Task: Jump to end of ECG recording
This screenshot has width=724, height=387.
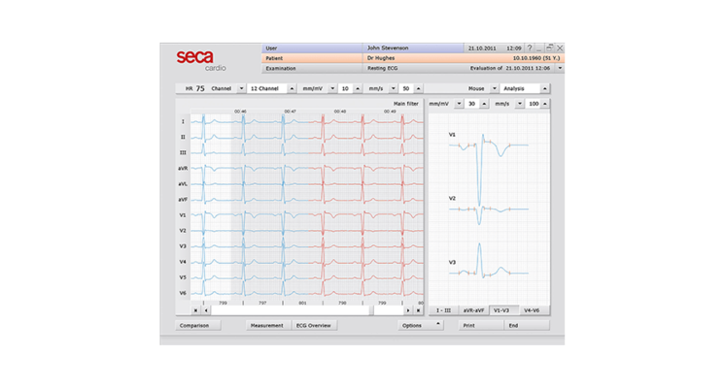Action: [418, 310]
